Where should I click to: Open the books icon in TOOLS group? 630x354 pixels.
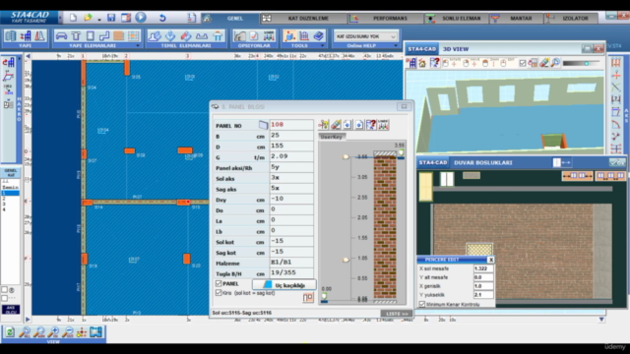[x=319, y=36]
